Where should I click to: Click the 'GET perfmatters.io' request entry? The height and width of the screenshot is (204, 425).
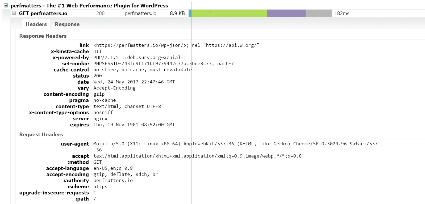[43, 13]
